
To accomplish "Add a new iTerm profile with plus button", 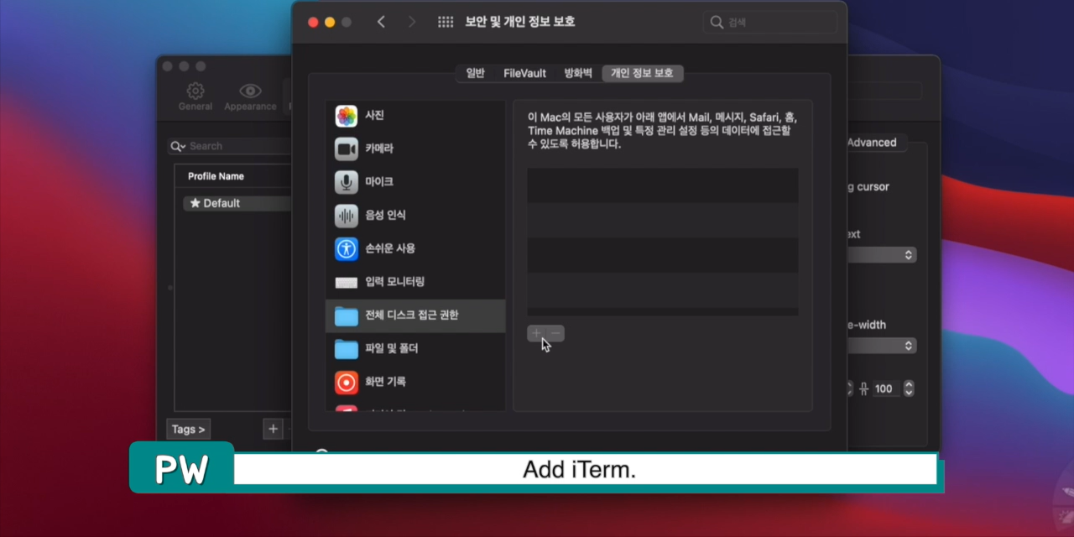I will (273, 429).
